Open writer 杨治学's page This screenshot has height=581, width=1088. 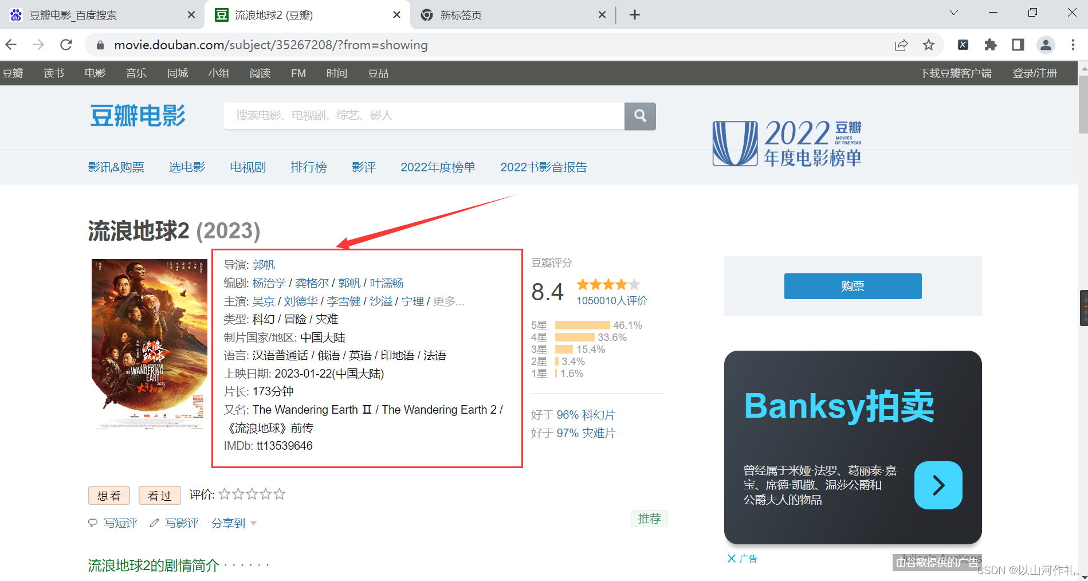click(x=269, y=283)
